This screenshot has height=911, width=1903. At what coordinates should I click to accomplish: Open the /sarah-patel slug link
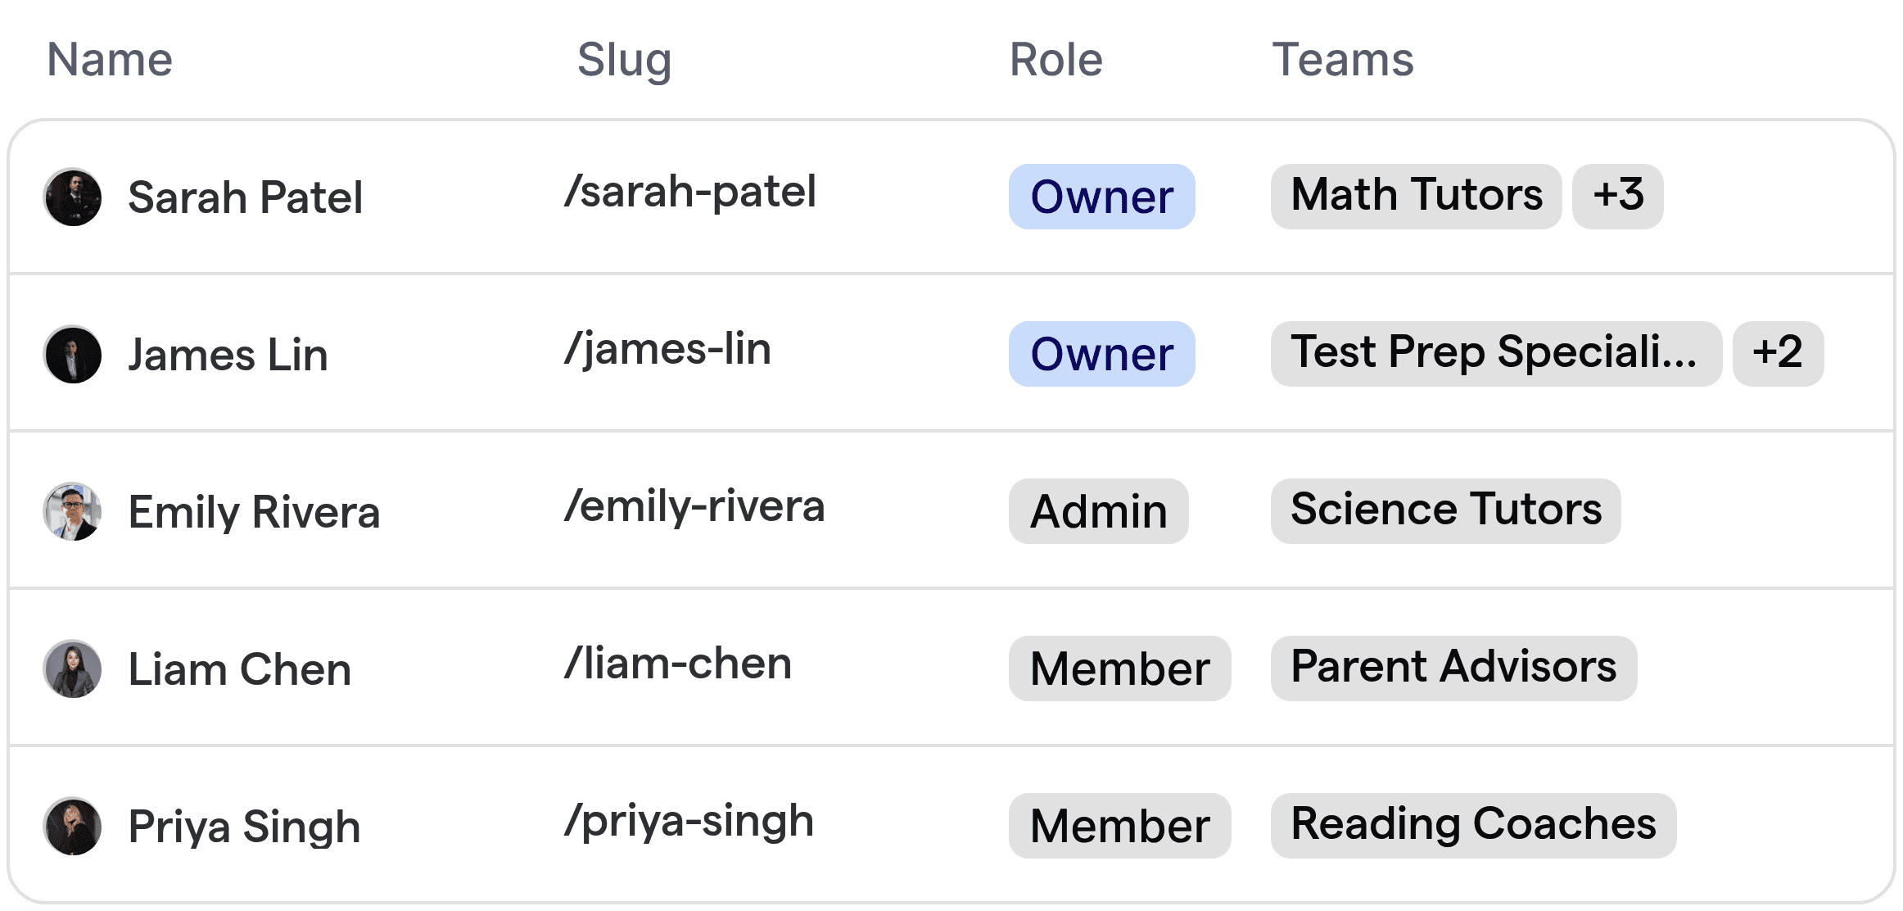[x=690, y=193]
